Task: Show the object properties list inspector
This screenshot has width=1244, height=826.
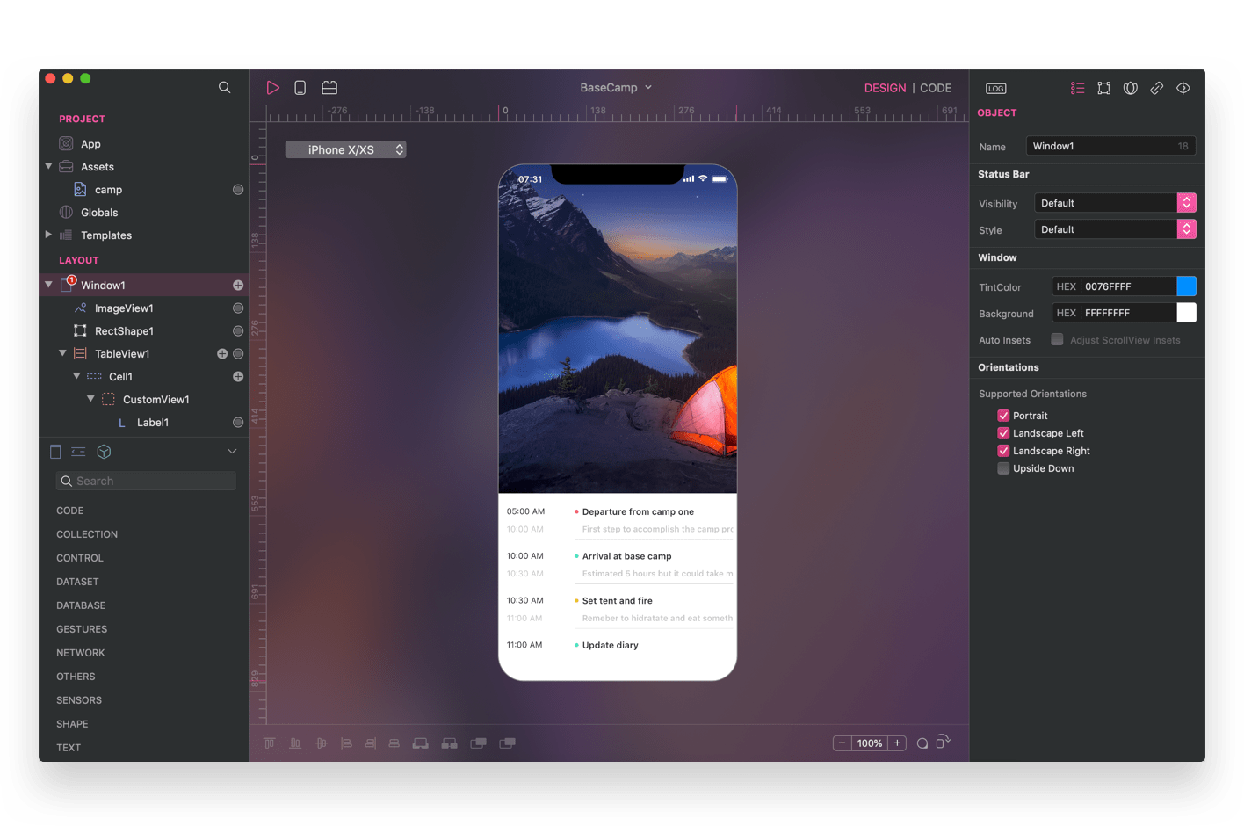Action: (1077, 88)
